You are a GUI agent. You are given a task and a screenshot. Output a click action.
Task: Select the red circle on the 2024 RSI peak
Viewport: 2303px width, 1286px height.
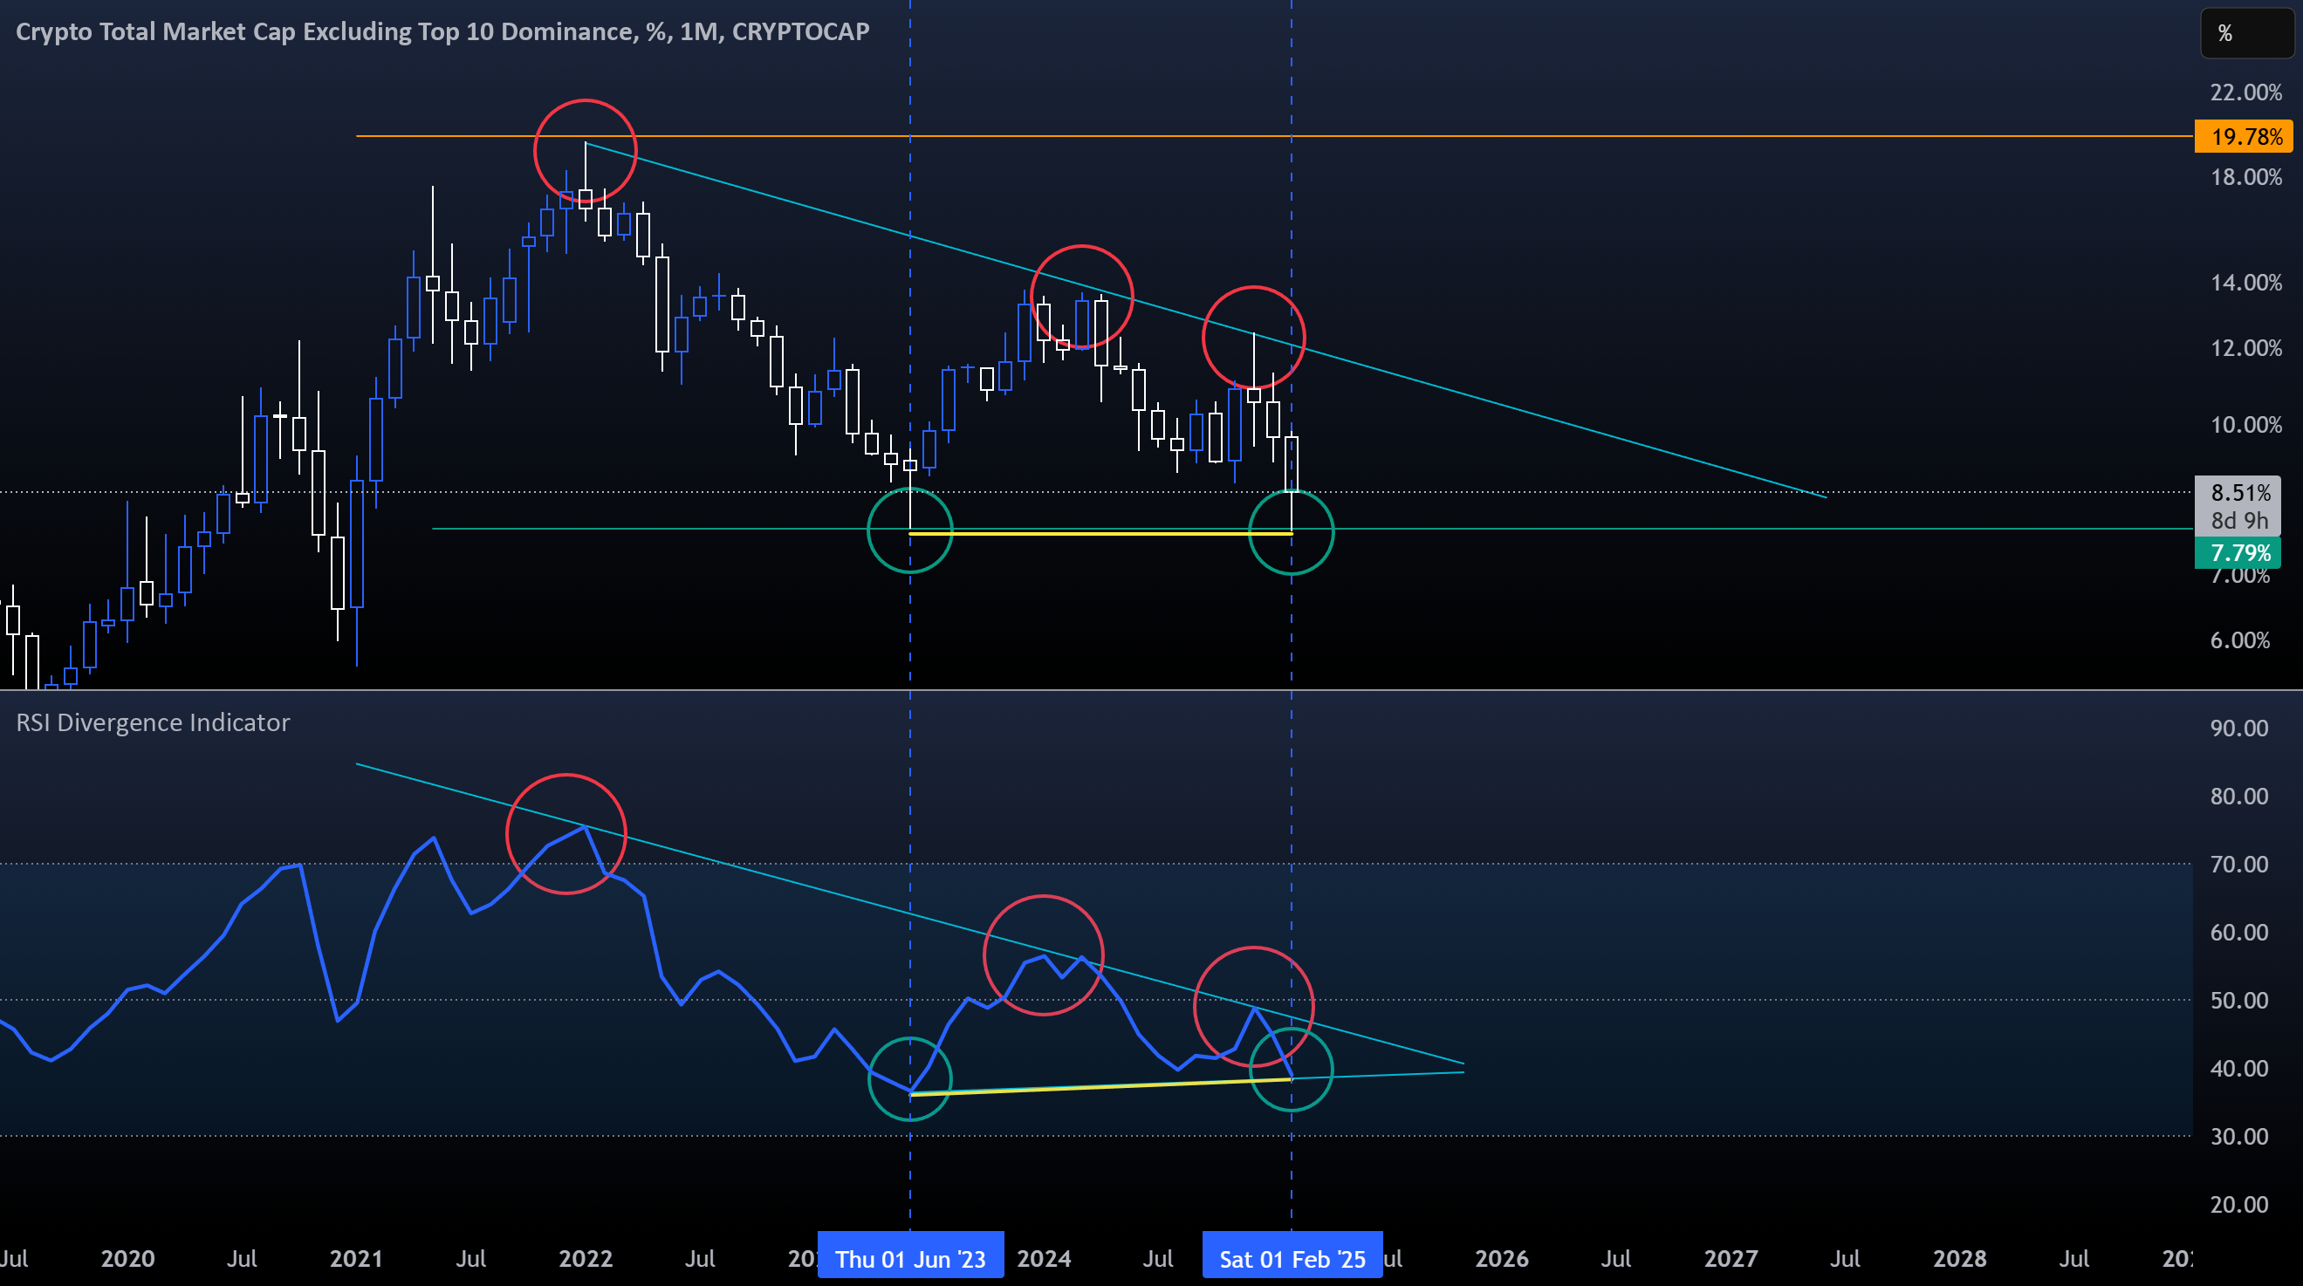click(x=1044, y=955)
